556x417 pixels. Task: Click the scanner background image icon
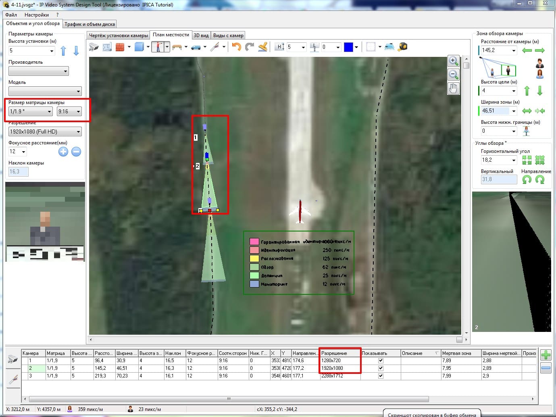click(x=389, y=47)
